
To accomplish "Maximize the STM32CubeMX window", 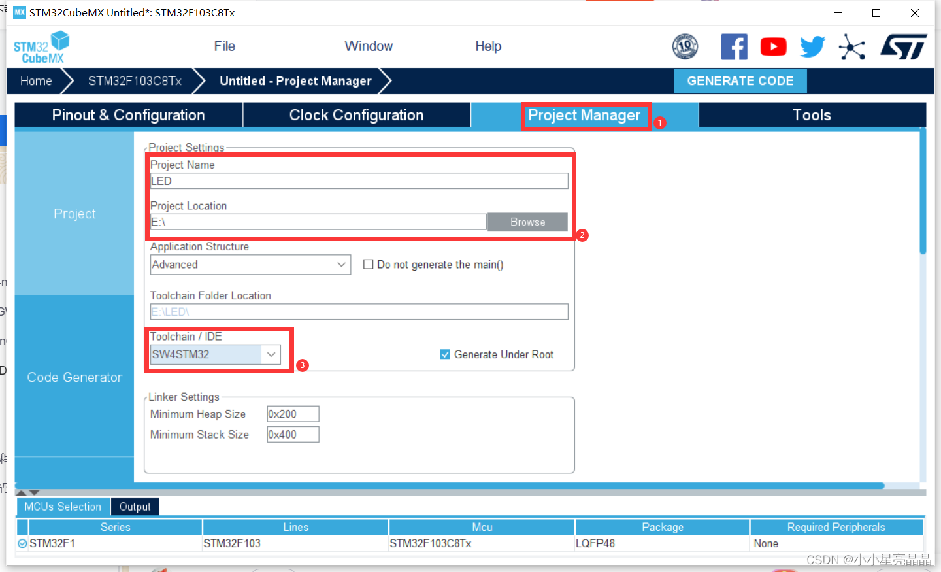I will click(876, 13).
